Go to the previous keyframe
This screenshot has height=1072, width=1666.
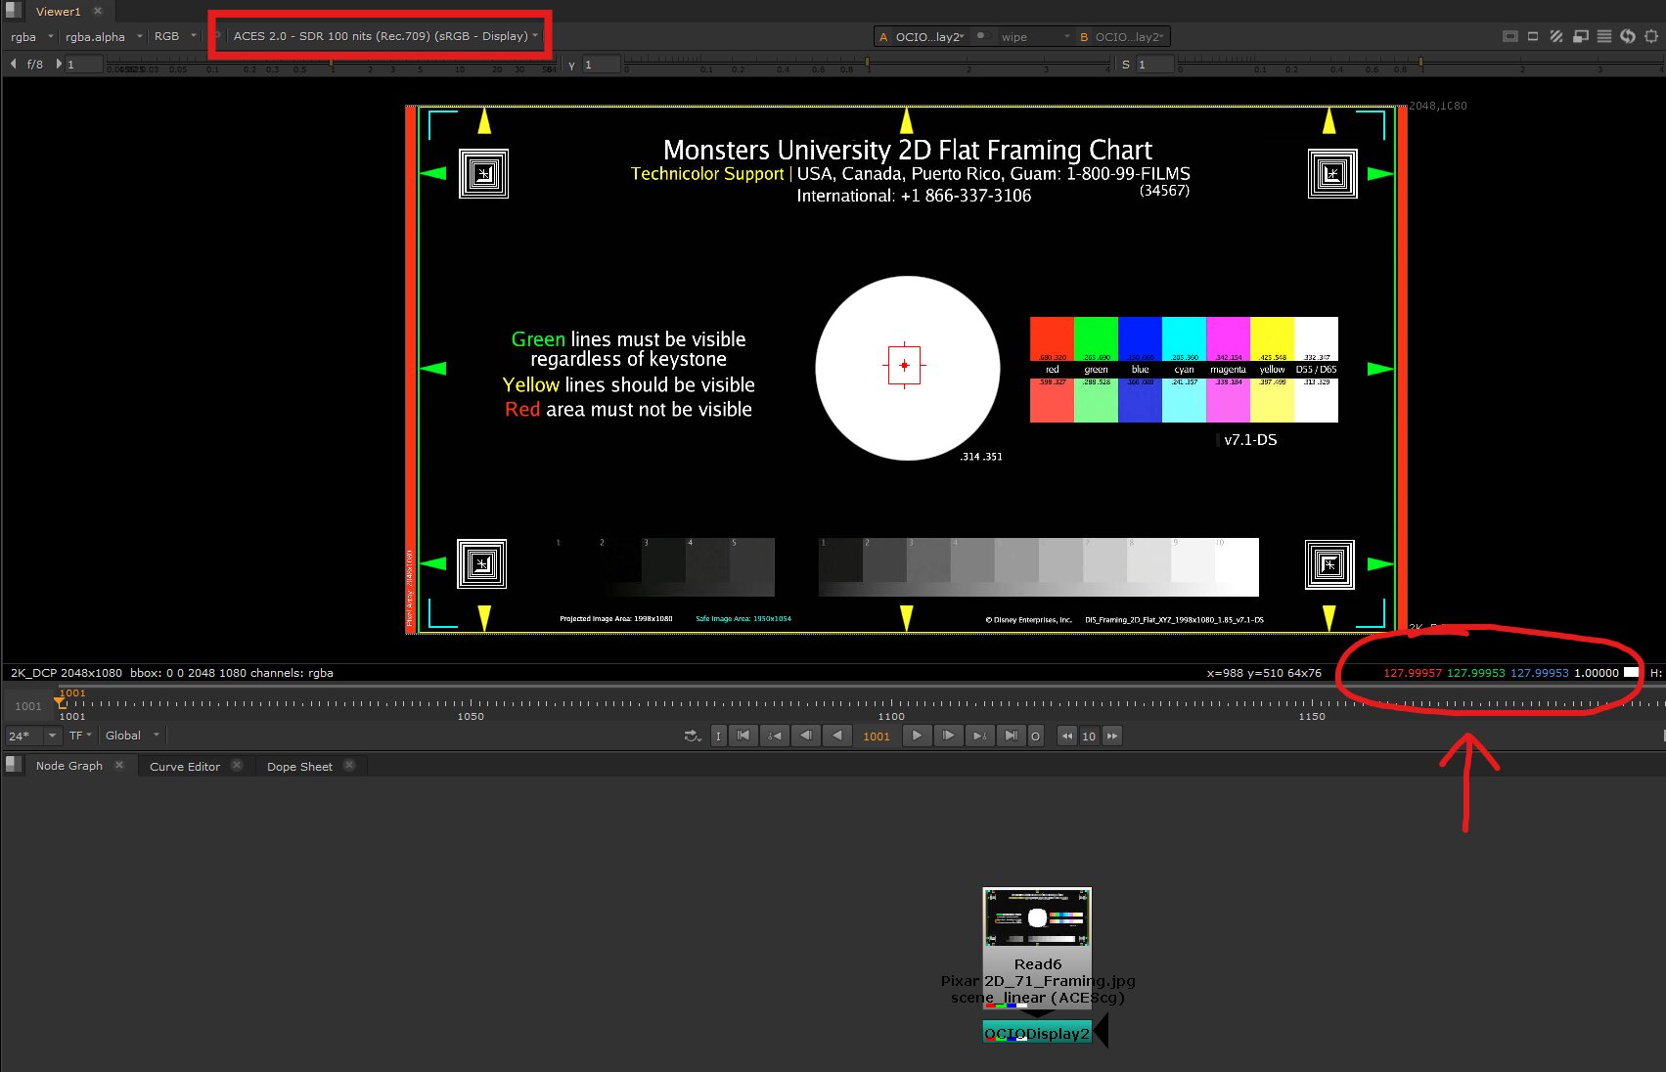pyautogui.click(x=775, y=736)
